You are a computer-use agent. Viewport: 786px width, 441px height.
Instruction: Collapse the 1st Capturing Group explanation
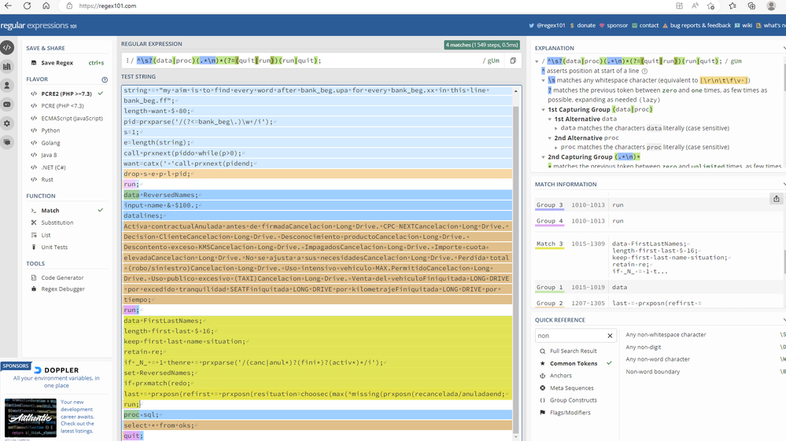click(x=544, y=110)
